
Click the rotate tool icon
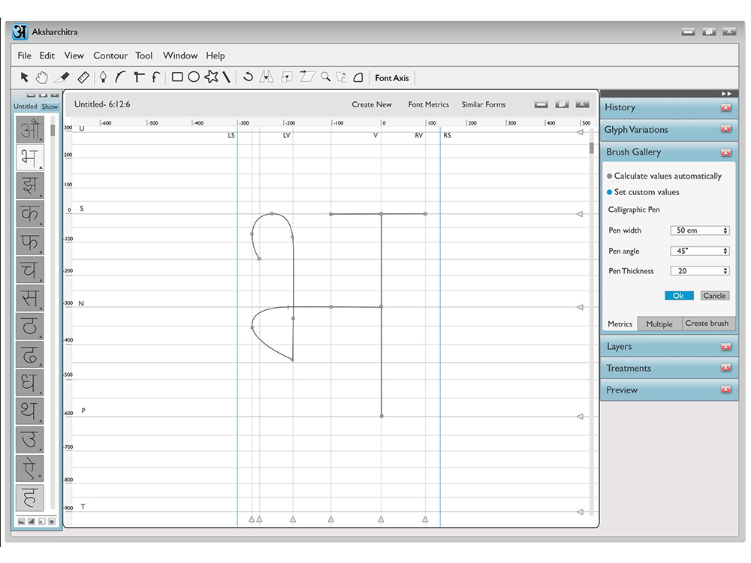point(248,77)
